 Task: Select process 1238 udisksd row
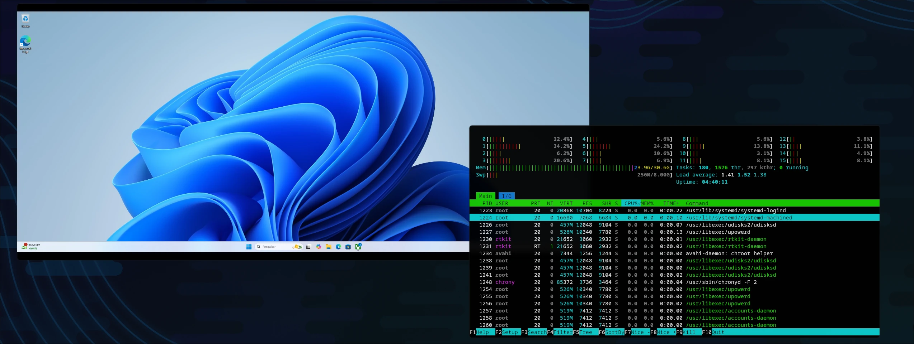point(674,261)
